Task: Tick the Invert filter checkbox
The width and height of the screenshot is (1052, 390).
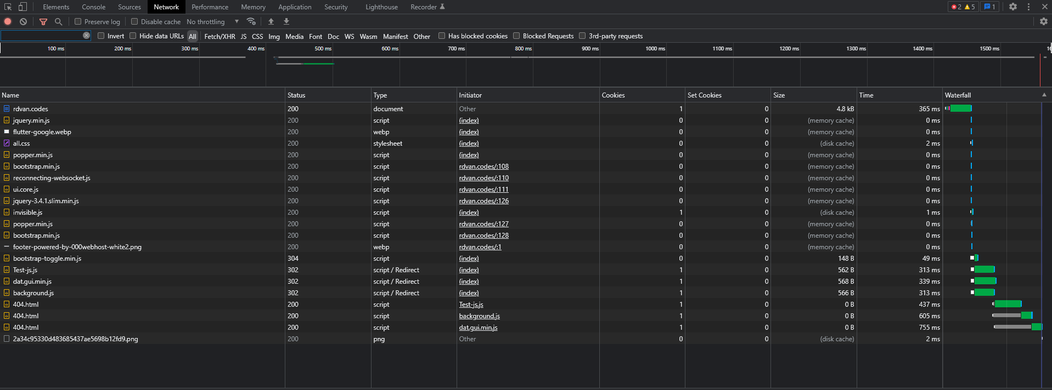Action: (101, 36)
